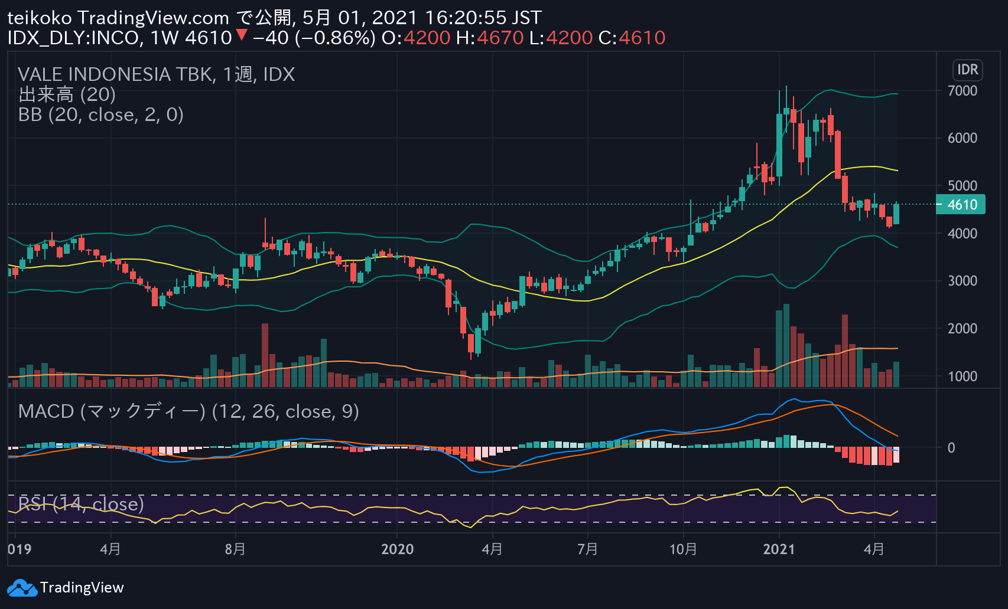Click the 8月 time axis label
Viewport: 1008px width, 609px height.
click(235, 549)
